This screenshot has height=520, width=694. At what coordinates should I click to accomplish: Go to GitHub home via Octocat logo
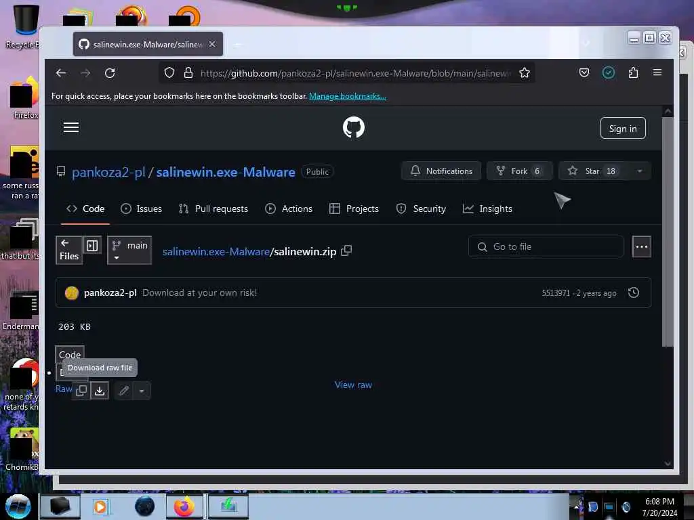click(x=354, y=127)
